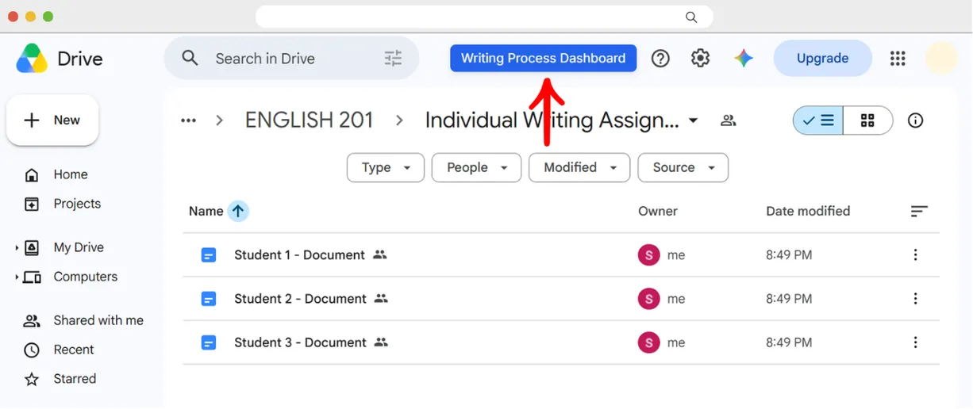Click the shared icon next to Student 2 - Document
The width and height of the screenshot is (973, 409).
(381, 299)
